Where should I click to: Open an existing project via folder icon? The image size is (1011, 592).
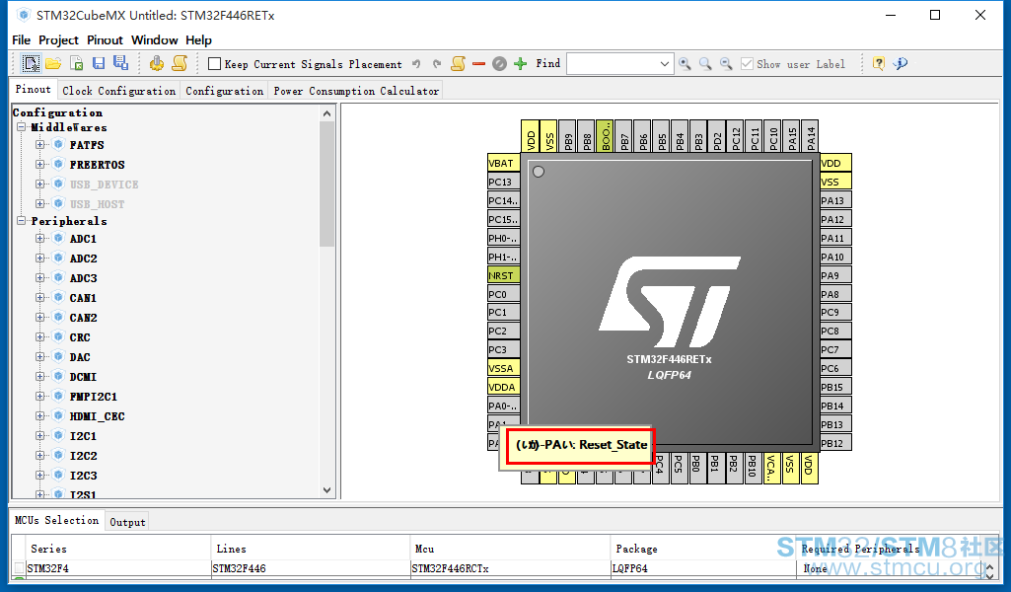tap(53, 63)
